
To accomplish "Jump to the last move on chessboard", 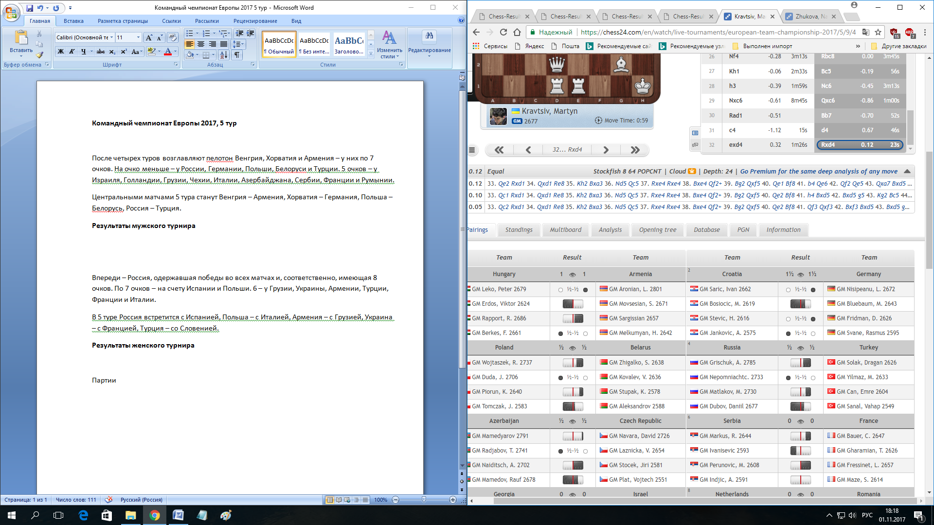I will 635,150.
